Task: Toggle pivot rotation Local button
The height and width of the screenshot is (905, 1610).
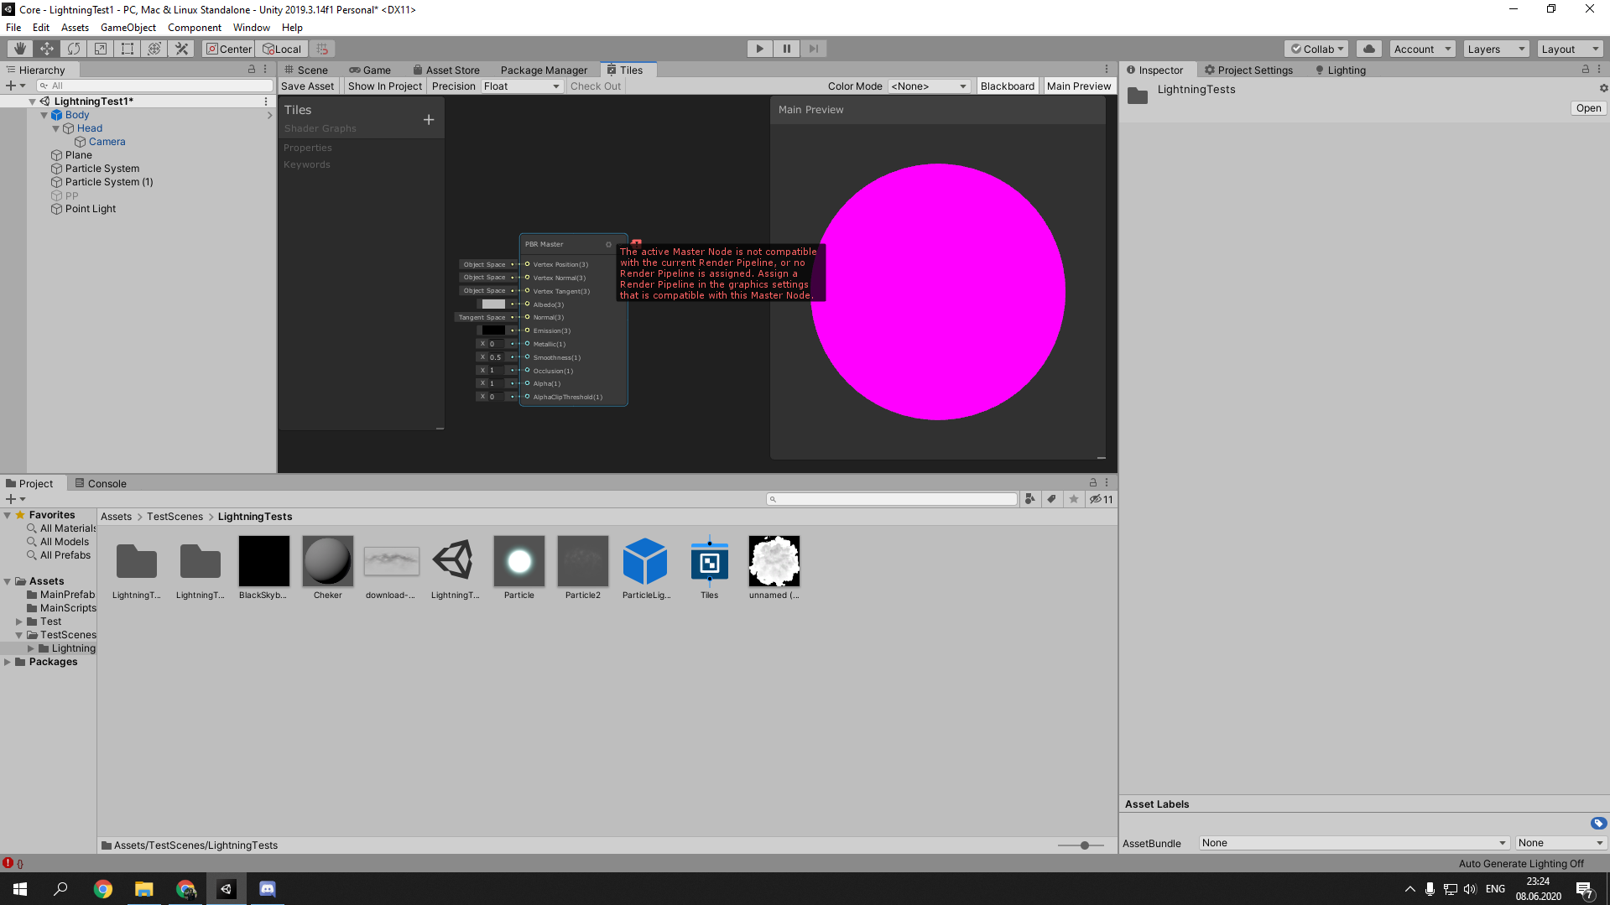Action: [x=282, y=49]
